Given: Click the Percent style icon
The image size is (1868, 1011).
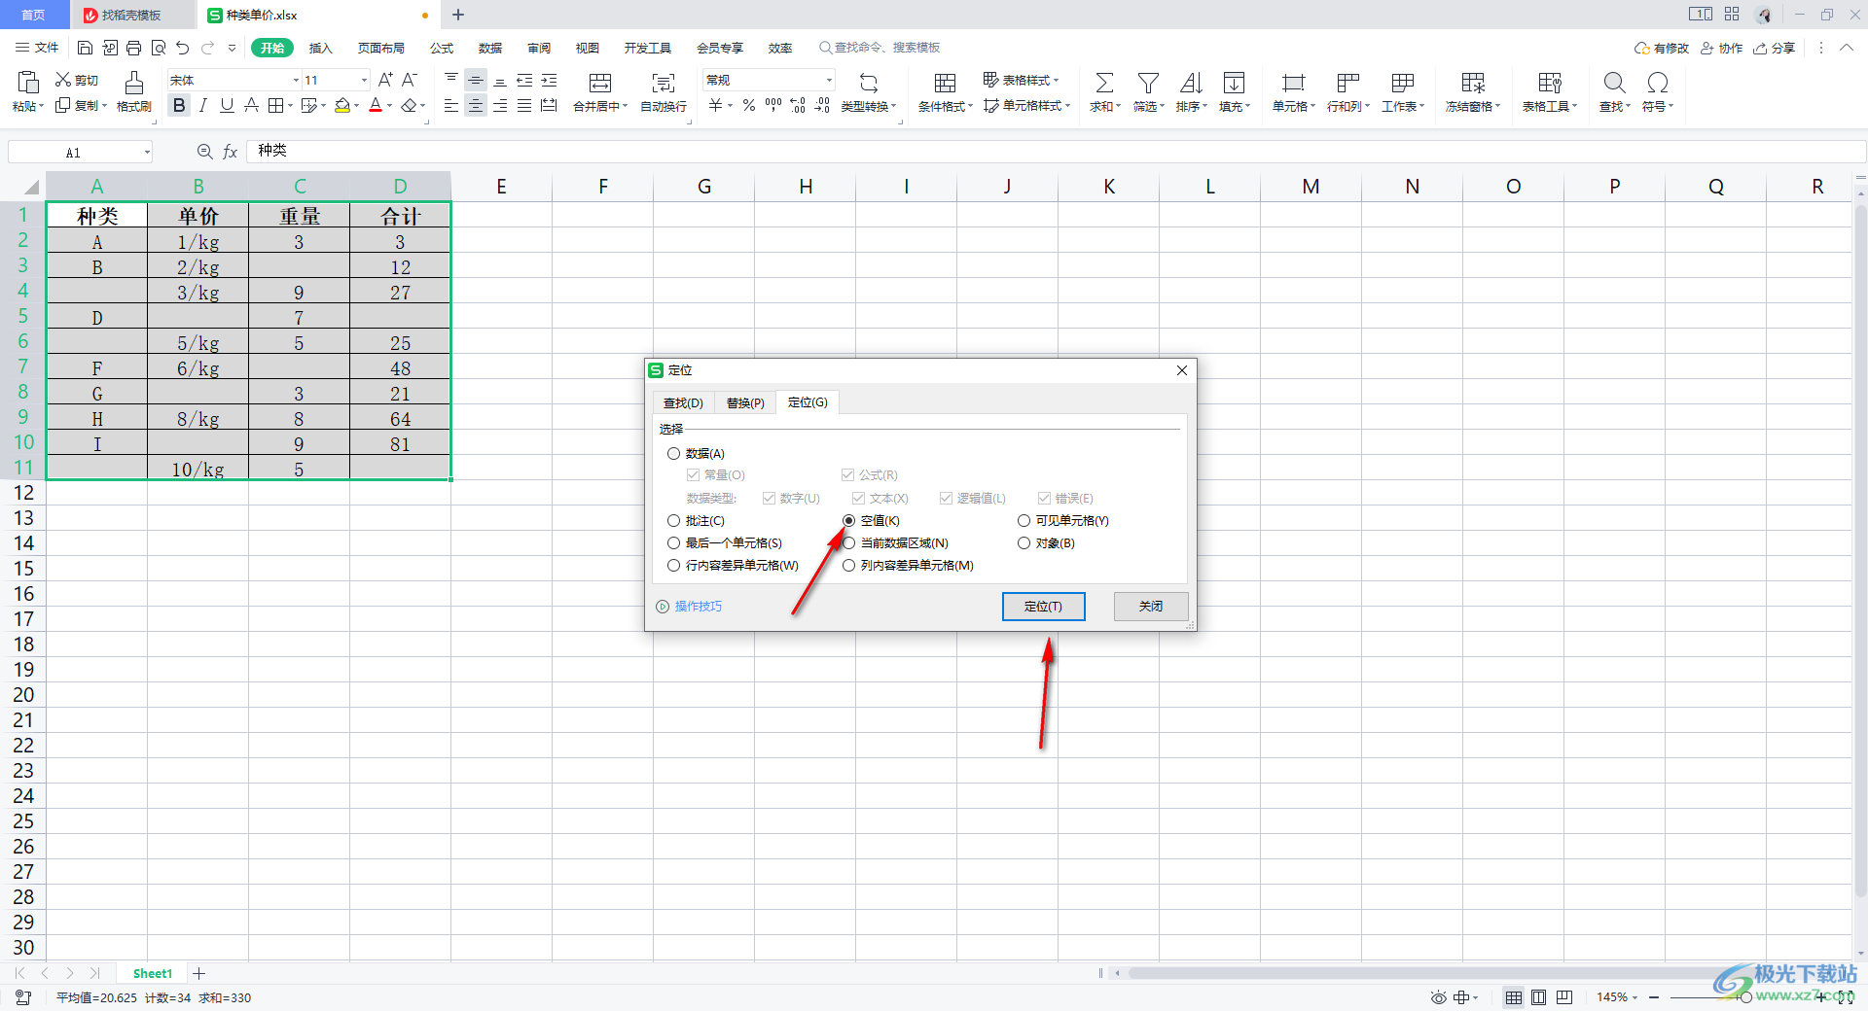Looking at the screenshot, I should 749,105.
